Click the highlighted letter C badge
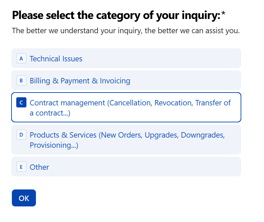 click(21, 103)
